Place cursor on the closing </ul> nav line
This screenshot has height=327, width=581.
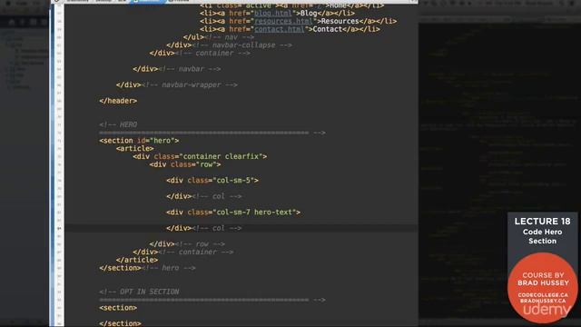pyautogui.click(x=219, y=37)
